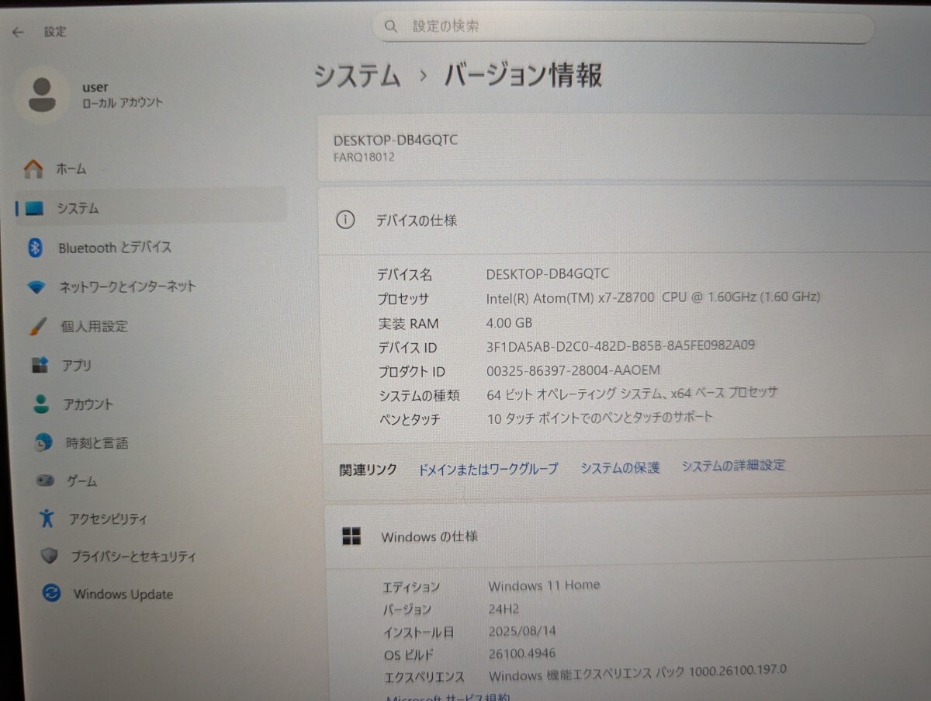This screenshot has width=931, height=701.
Task: Select the デバイス名 value DESKTOP-DB4GQTC
Action: (x=548, y=273)
